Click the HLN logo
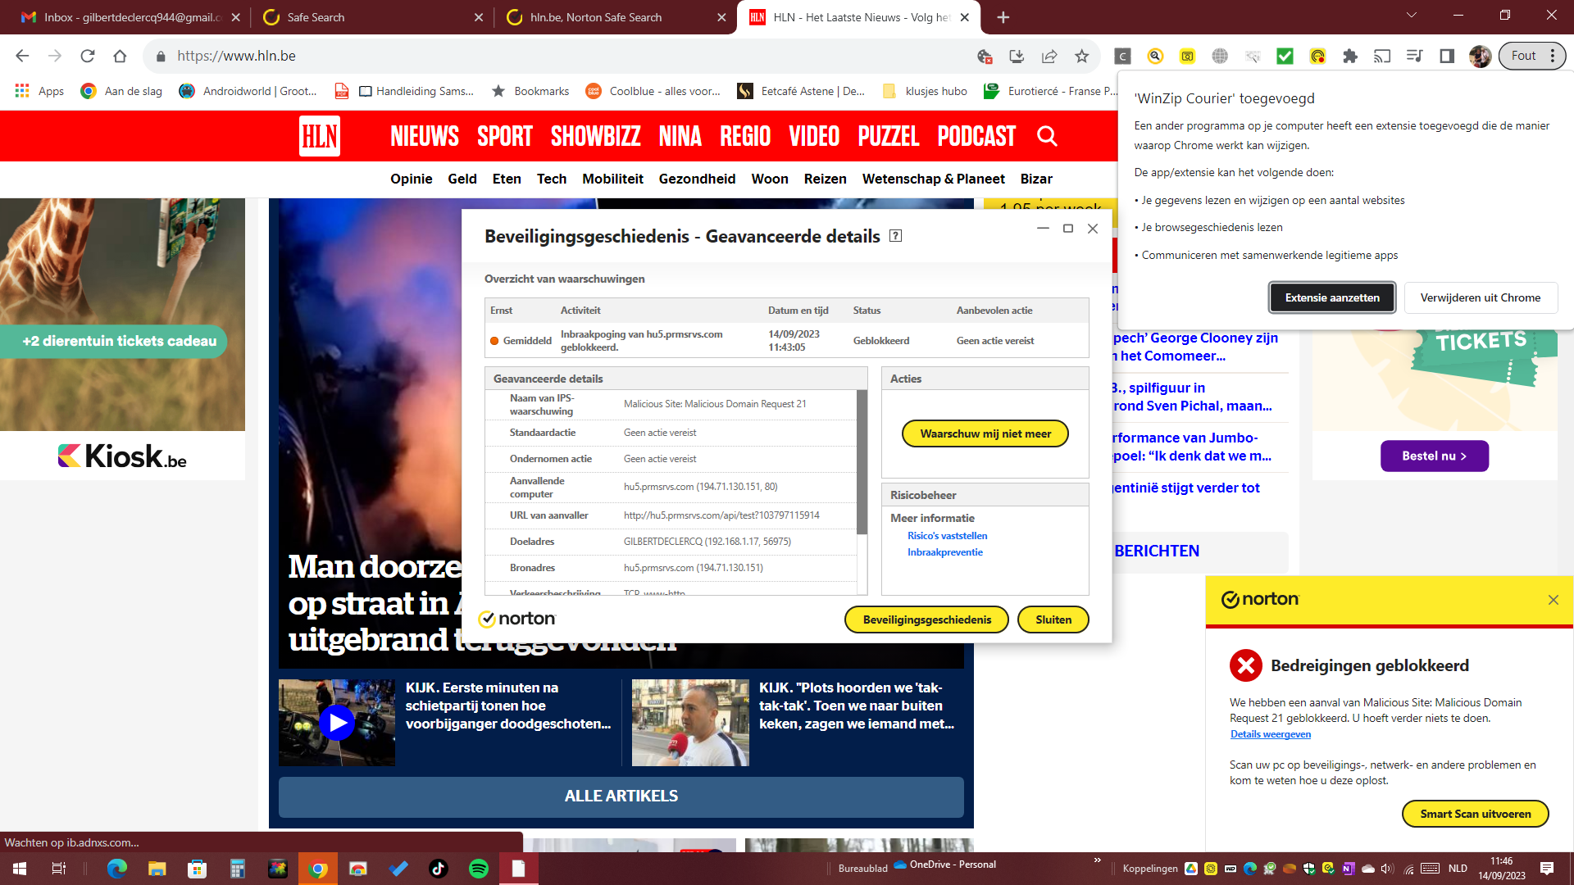The height and width of the screenshot is (885, 1574). tap(320, 136)
